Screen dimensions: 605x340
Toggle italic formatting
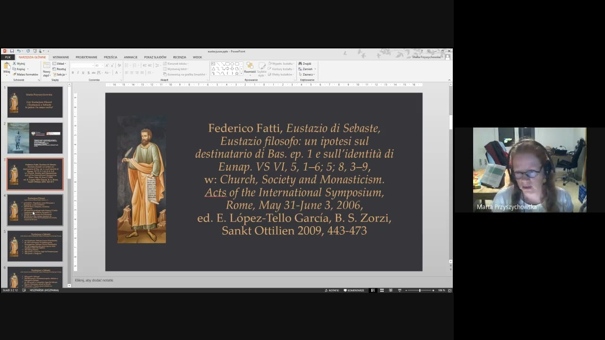point(78,73)
